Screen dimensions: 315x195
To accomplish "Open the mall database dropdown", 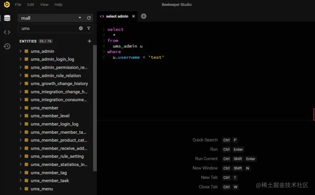I will 80,18.
